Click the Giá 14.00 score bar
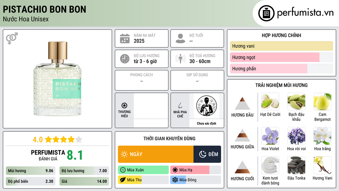The width and height of the screenshot is (339, 191). tap(84, 181)
